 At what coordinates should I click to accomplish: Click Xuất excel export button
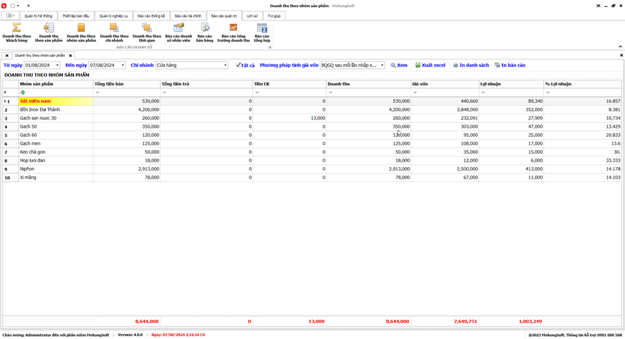(x=430, y=65)
